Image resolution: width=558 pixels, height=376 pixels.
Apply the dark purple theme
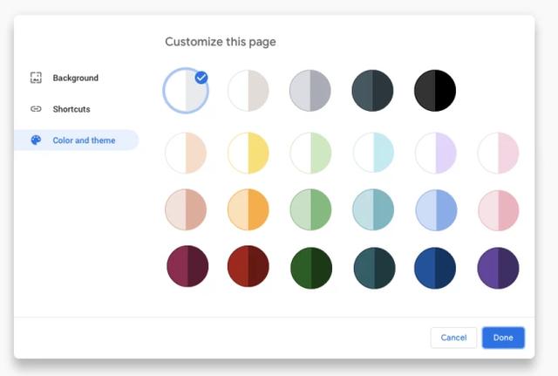click(x=498, y=268)
